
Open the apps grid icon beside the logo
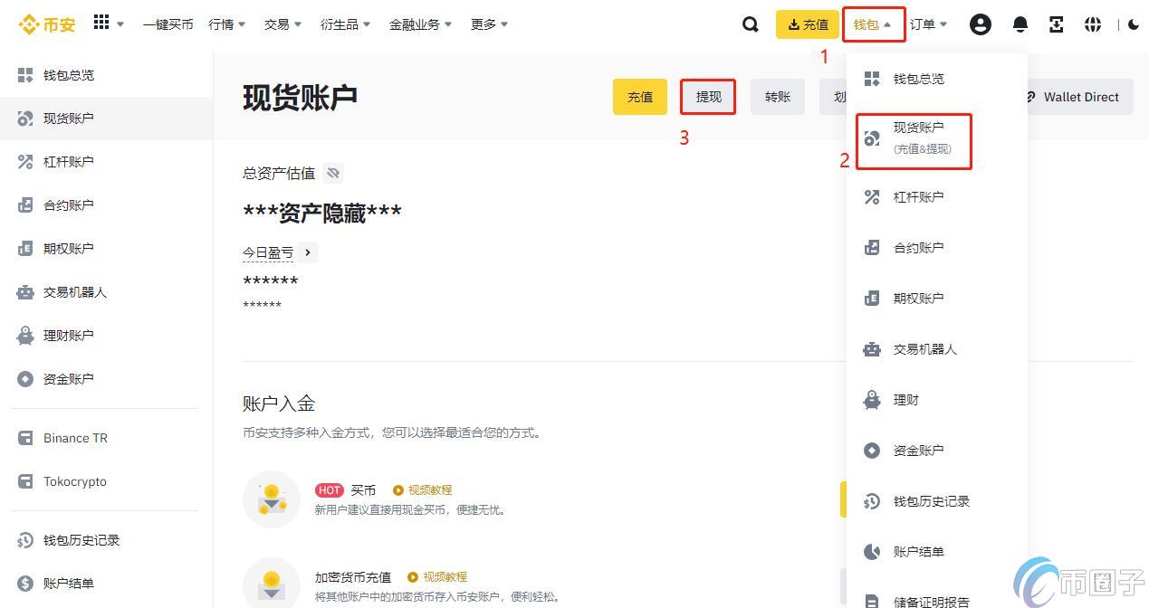(101, 24)
